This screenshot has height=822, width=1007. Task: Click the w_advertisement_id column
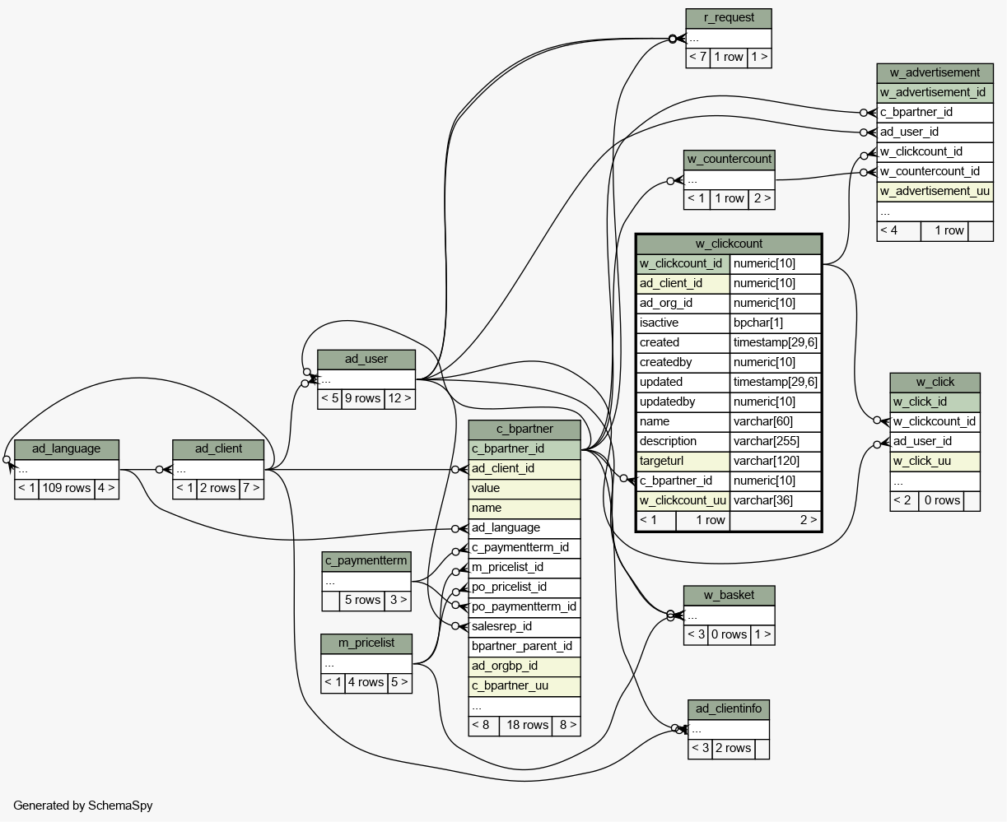pos(935,92)
